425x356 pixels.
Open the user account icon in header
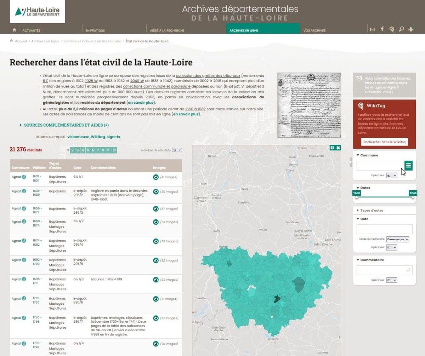tap(411, 29)
